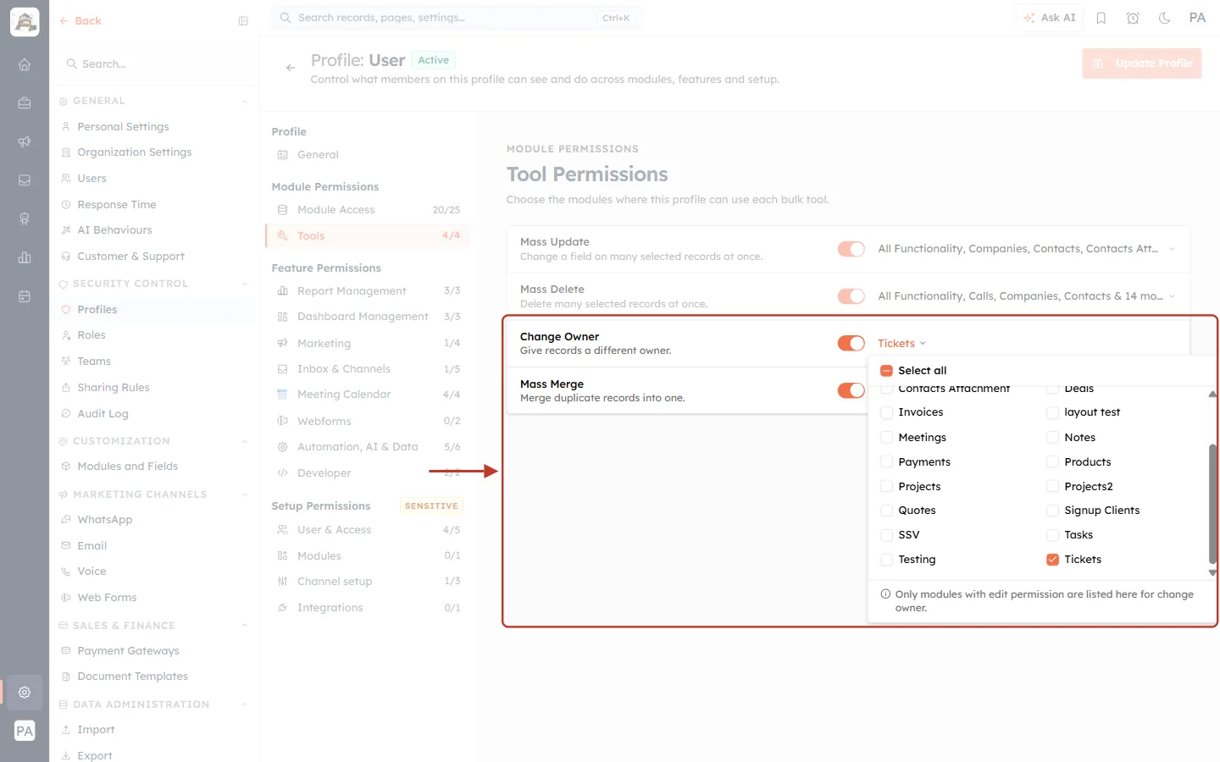Click the Update Profile button
1220x762 pixels.
click(x=1142, y=63)
